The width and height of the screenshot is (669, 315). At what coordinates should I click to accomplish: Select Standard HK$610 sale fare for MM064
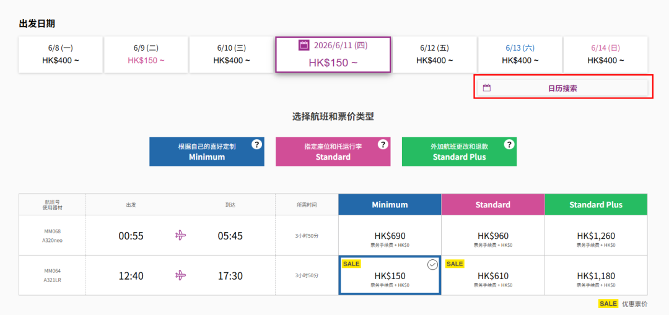point(492,275)
